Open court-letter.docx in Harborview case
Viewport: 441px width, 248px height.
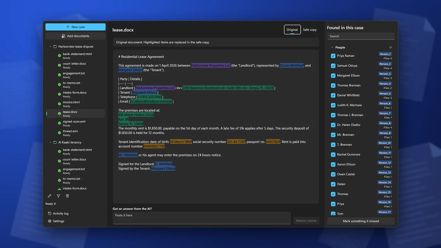pyautogui.click(x=76, y=65)
